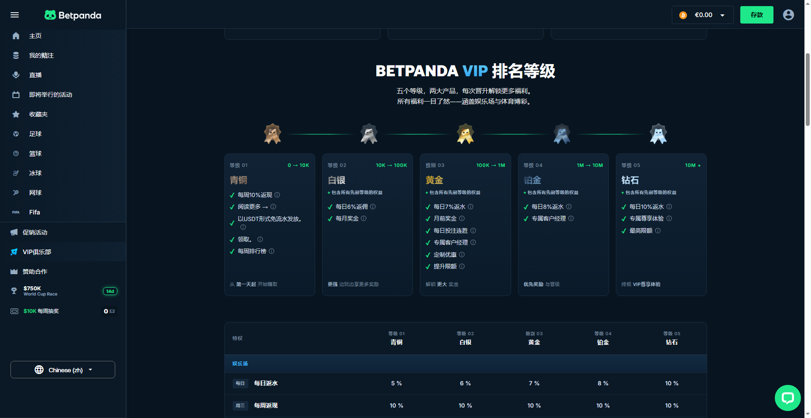Click the football icon beside 足球

(16, 134)
